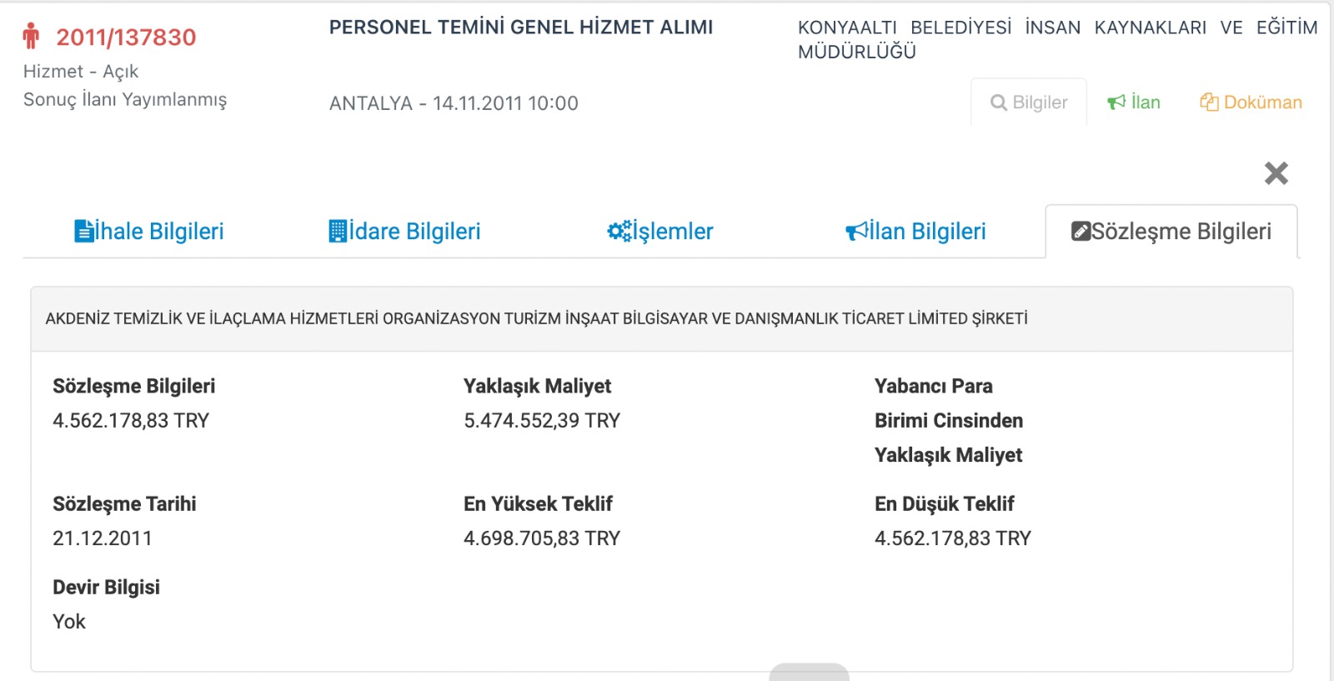Screen dimensions: 1334x681
Task: Open the Doküman link
Action: click(1251, 103)
